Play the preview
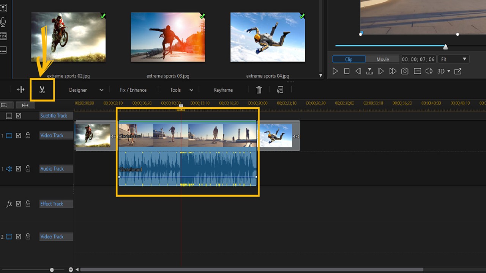This screenshot has width=486, height=273. pos(335,71)
